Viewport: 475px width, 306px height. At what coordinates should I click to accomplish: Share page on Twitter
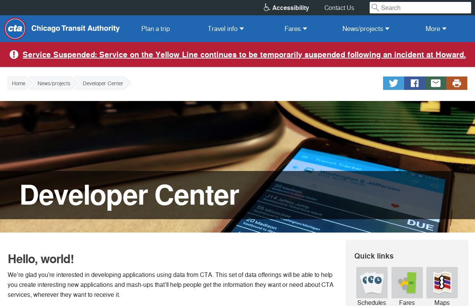point(393,83)
